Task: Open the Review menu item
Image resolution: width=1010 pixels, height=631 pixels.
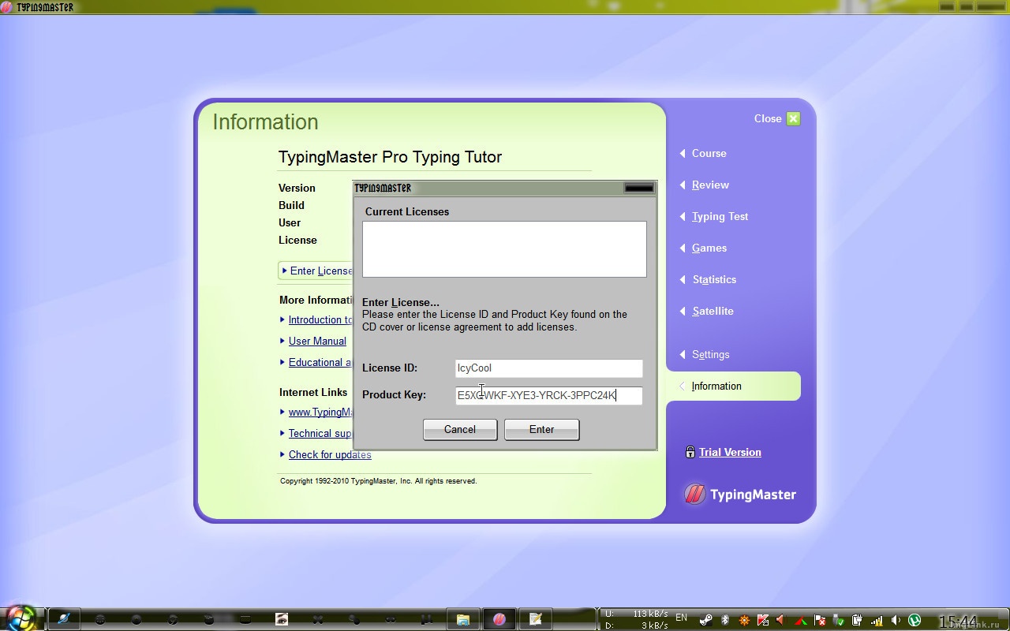Action: (710, 185)
